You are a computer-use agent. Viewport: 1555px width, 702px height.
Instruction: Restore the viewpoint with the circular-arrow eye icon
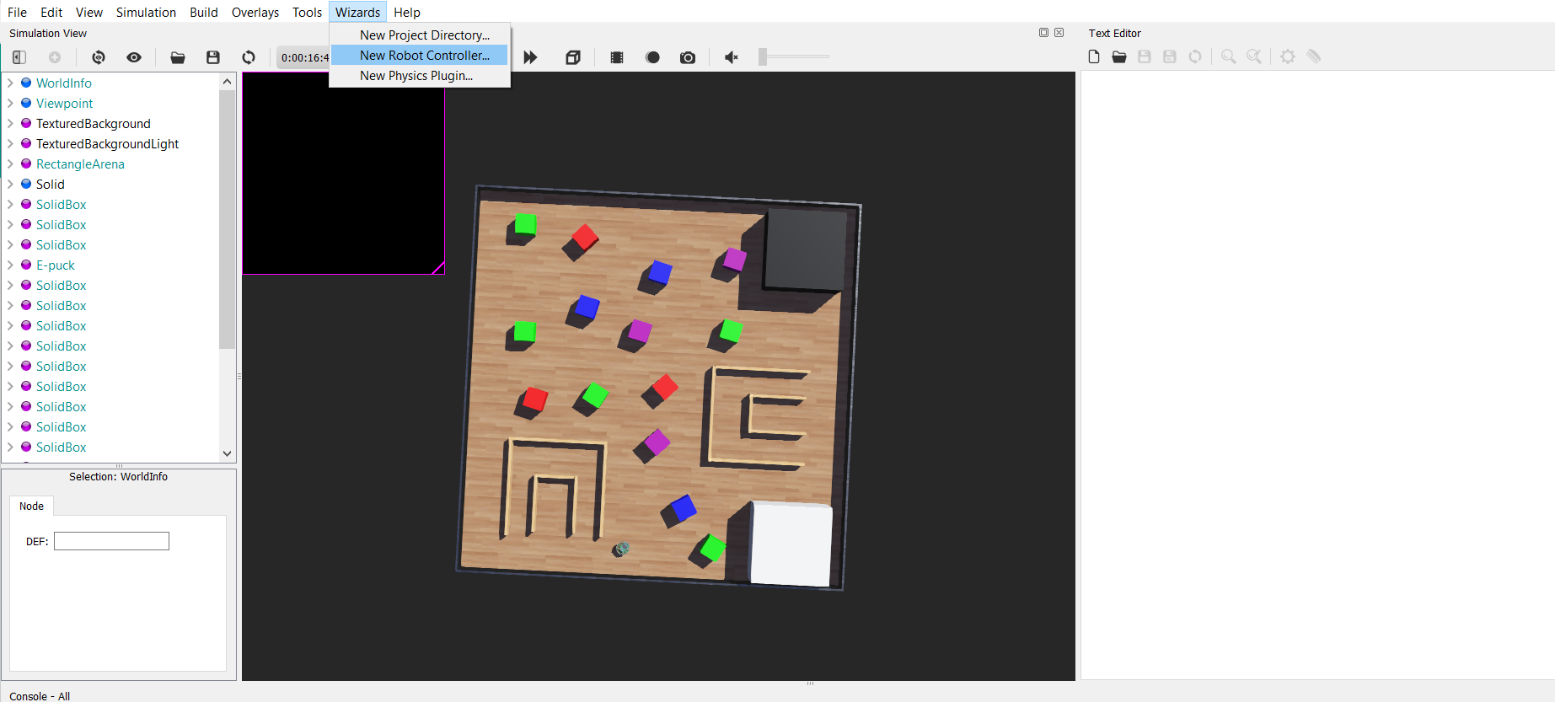pos(99,57)
